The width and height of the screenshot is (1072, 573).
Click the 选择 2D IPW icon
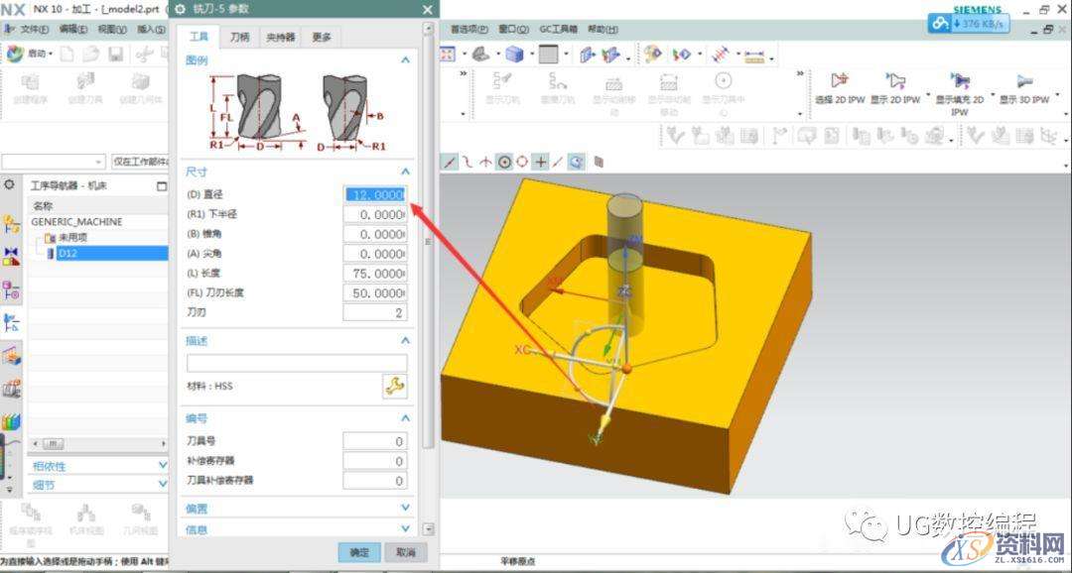pyautogui.click(x=838, y=79)
